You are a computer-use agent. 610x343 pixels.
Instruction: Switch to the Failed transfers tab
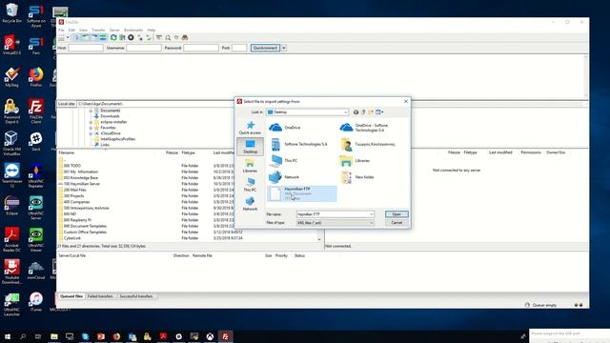[x=100, y=296]
